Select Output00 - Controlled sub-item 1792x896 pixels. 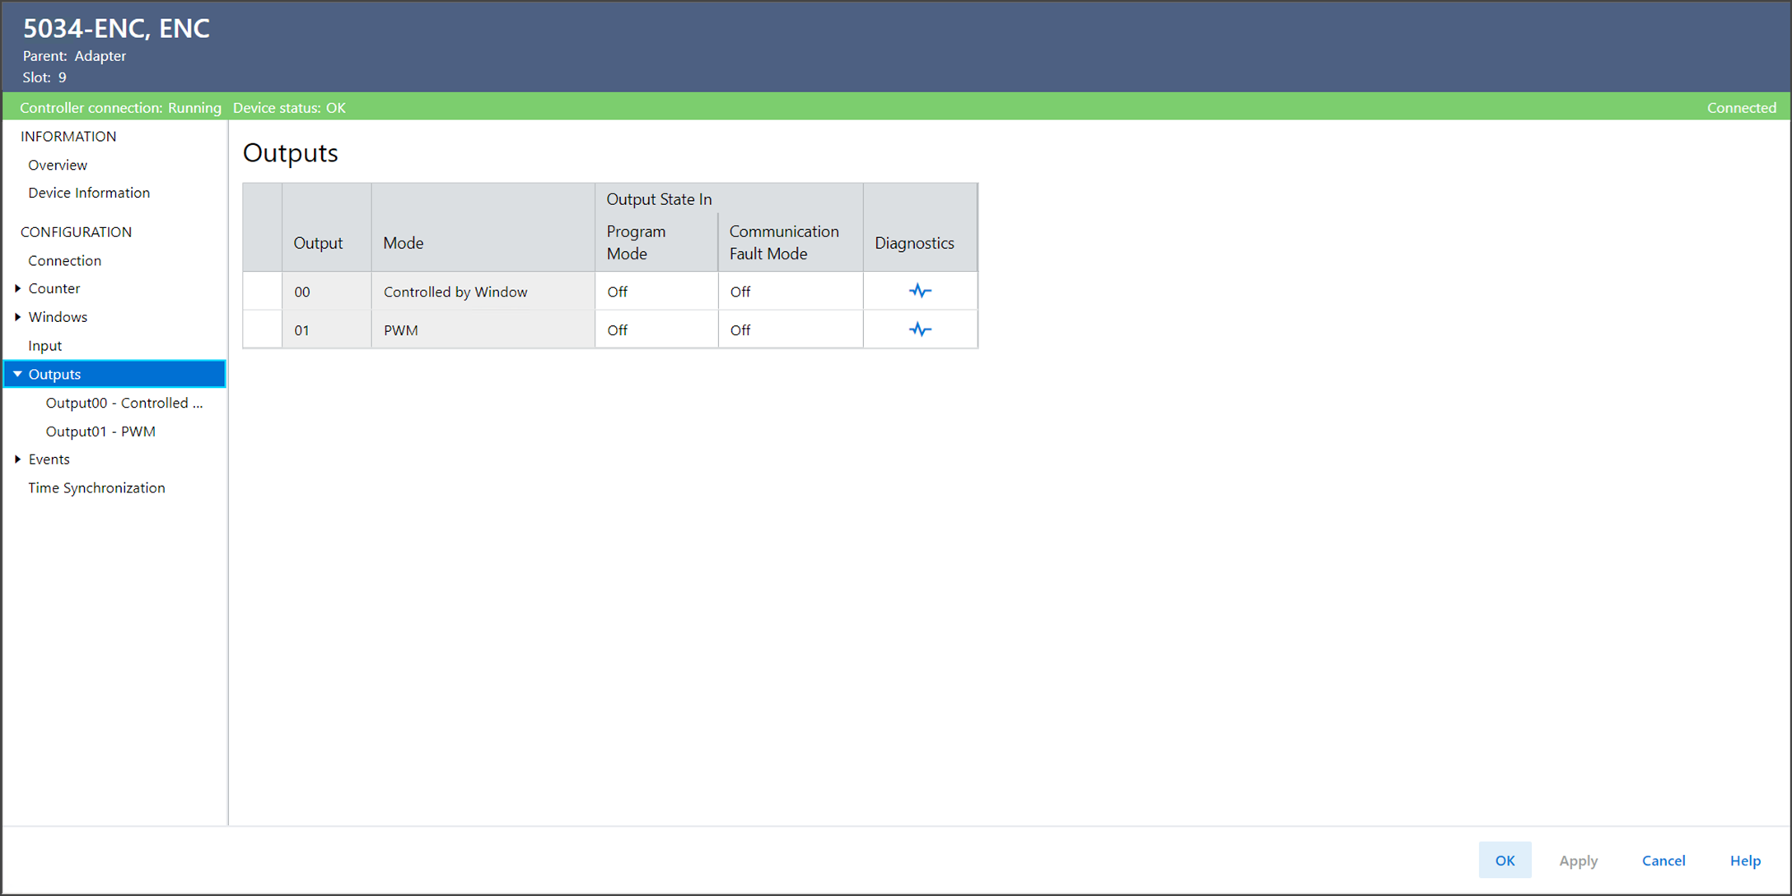tap(124, 403)
